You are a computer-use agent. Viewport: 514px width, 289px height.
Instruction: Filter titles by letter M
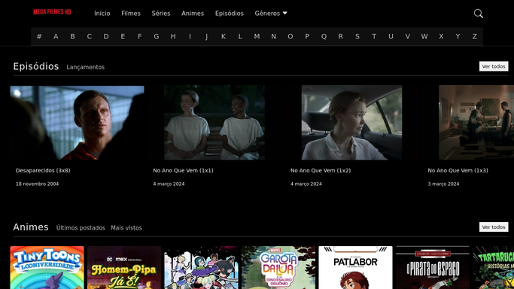[x=257, y=36]
